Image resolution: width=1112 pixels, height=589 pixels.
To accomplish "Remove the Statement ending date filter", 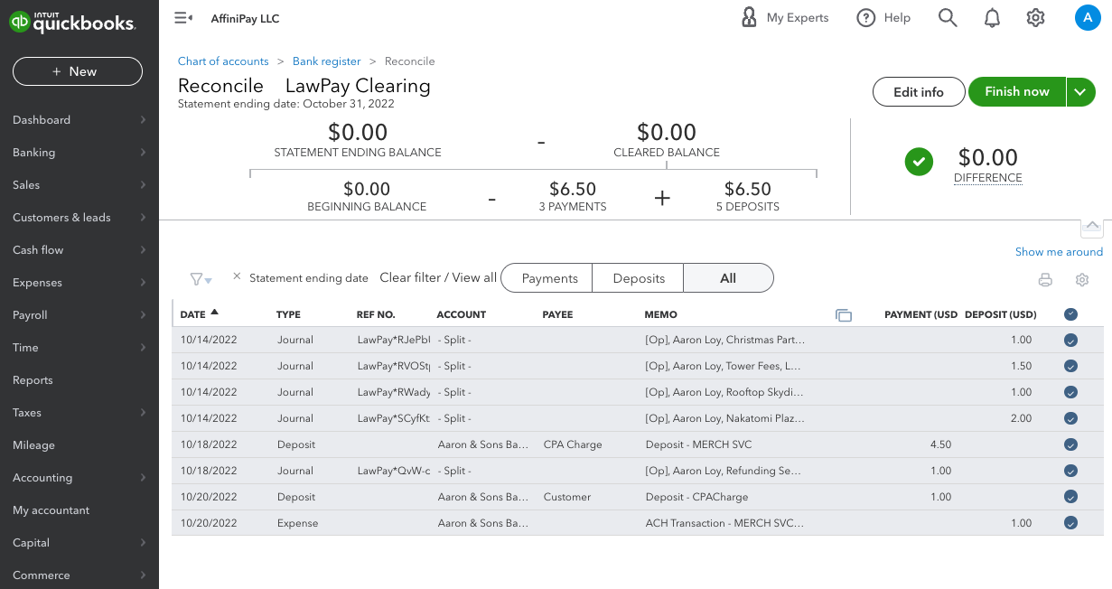I will [237, 276].
